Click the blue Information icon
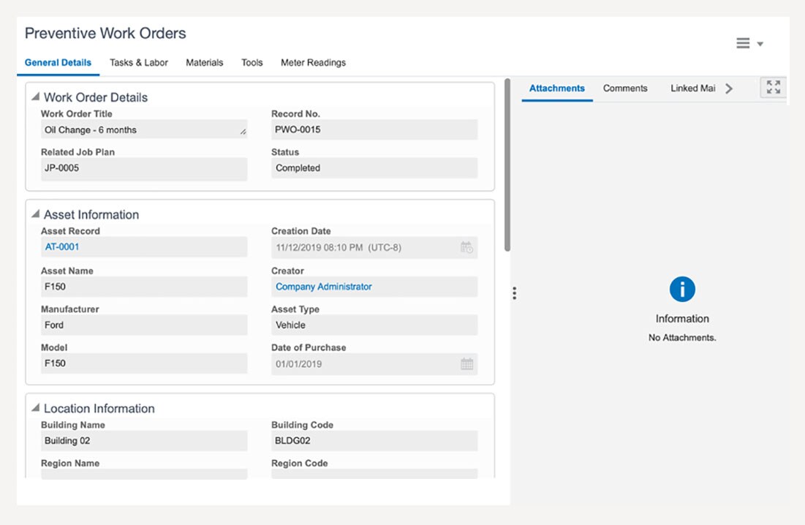This screenshot has height=525, width=805. [682, 290]
